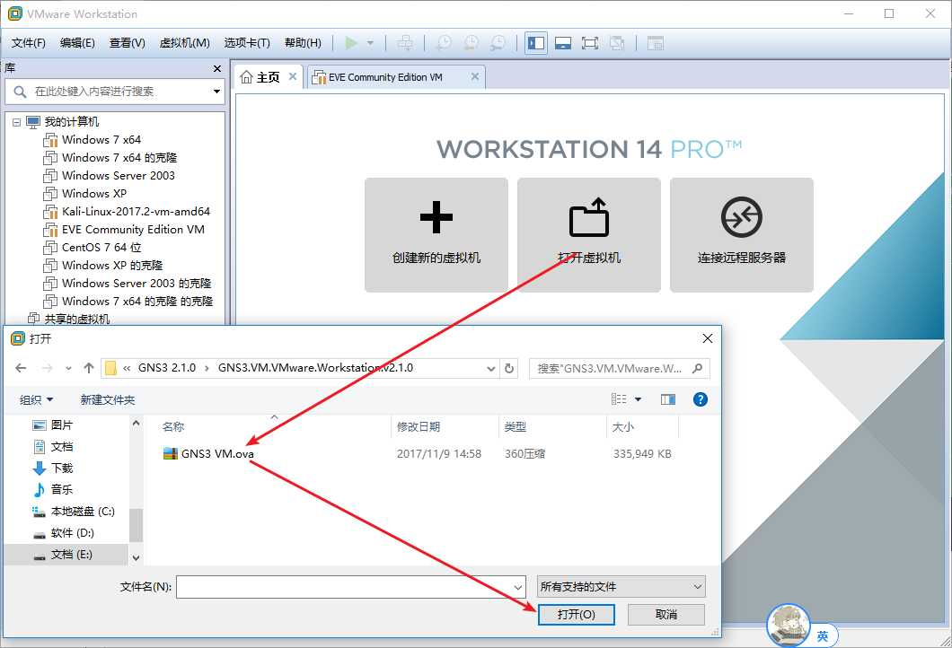The width and height of the screenshot is (952, 648).
Task: Select 本地磁盘 (C:) in dialog navigation
Action: pos(74,512)
